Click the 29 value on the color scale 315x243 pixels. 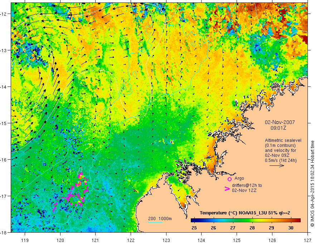[271, 228]
